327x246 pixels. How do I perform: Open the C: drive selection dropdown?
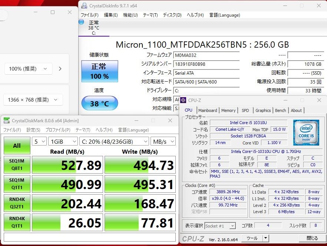click(x=114, y=141)
